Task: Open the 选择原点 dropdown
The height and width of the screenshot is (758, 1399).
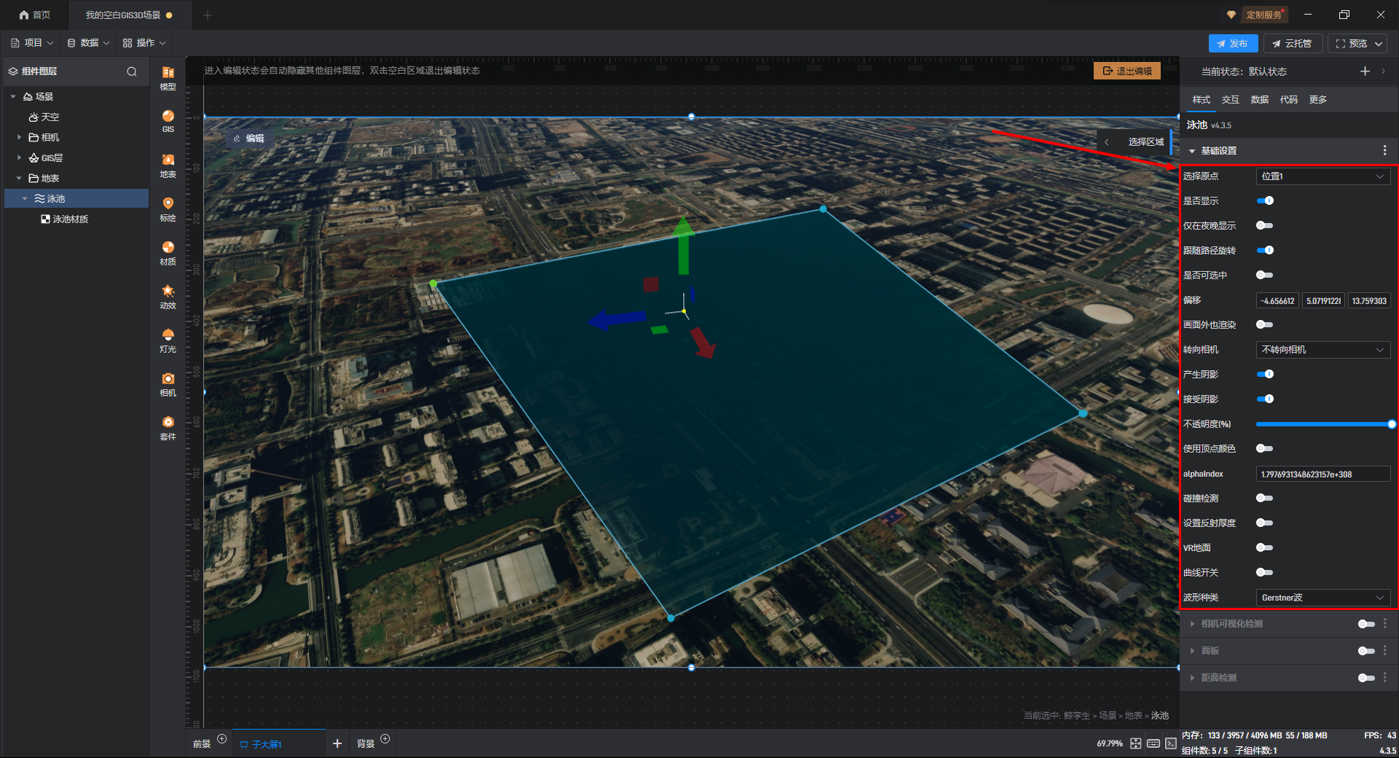Action: coord(1322,176)
